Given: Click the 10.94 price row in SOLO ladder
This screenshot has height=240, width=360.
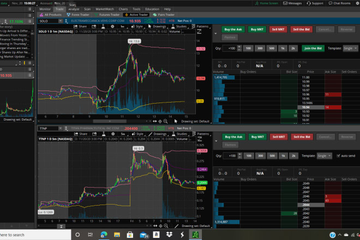Looking at the screenshot, I should click(x=310, y=107).
